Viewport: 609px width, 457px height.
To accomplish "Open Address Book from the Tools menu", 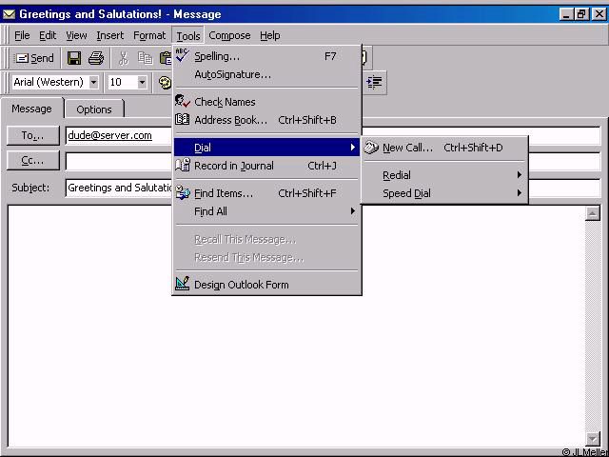I will [266, 120].
